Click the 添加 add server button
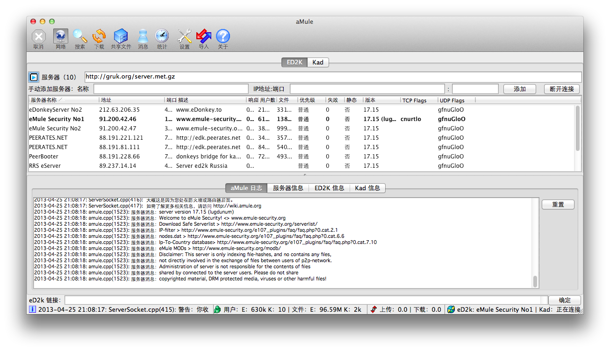This screenshot has width=610, height=351. pos(520,89)
